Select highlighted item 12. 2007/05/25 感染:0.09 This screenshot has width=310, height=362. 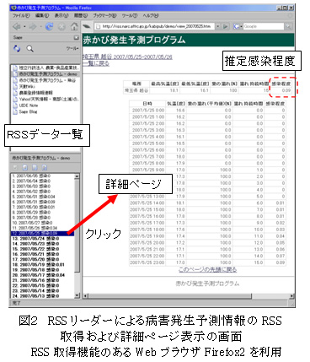[43, 233]
